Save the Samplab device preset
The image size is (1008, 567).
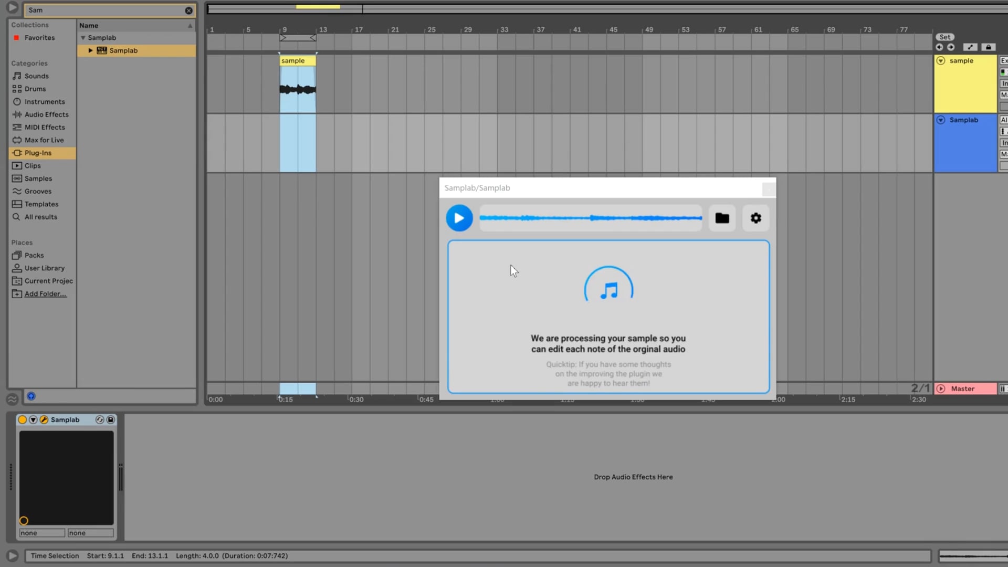(111, 419)
